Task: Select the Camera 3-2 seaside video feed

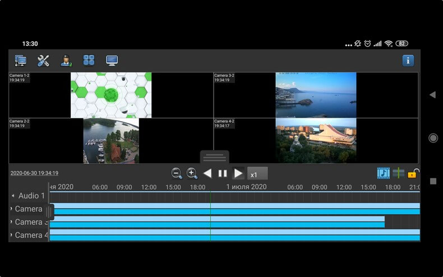Action: [316, 95]
